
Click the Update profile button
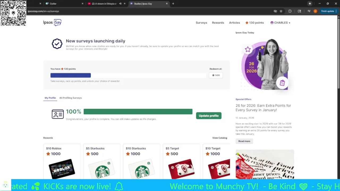click(209, 116)
